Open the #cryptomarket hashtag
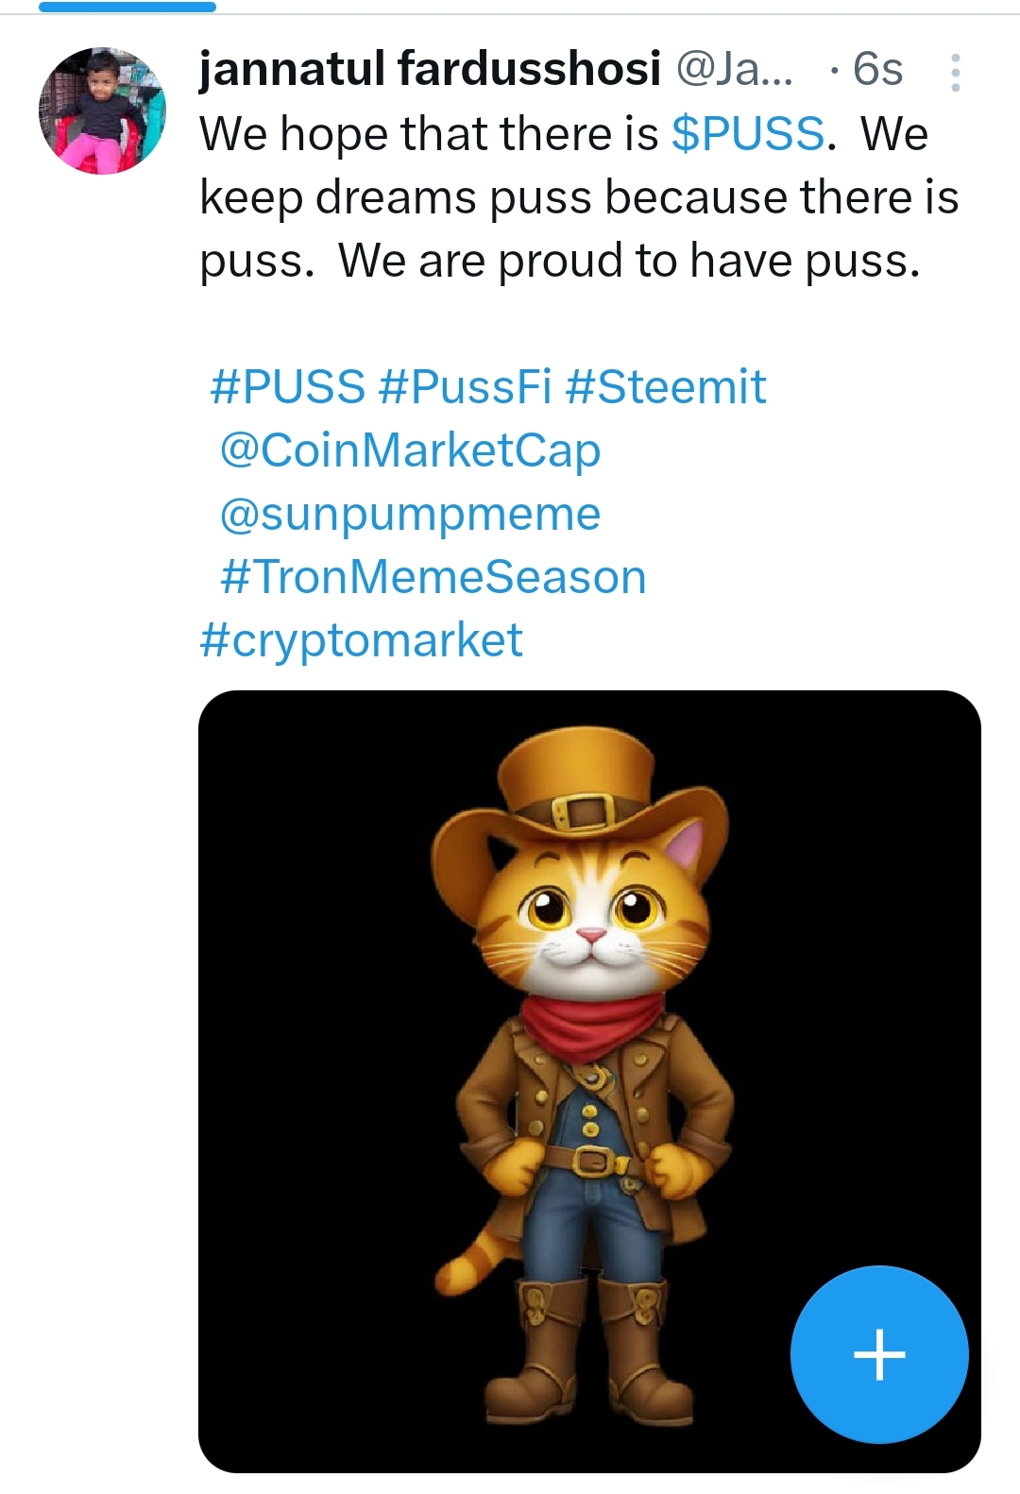The width and height of the screenshot is (1020, 1494). [361, 640]
